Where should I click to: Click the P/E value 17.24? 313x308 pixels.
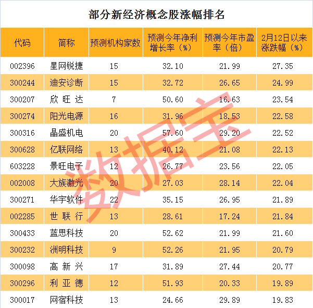point(229,216)
